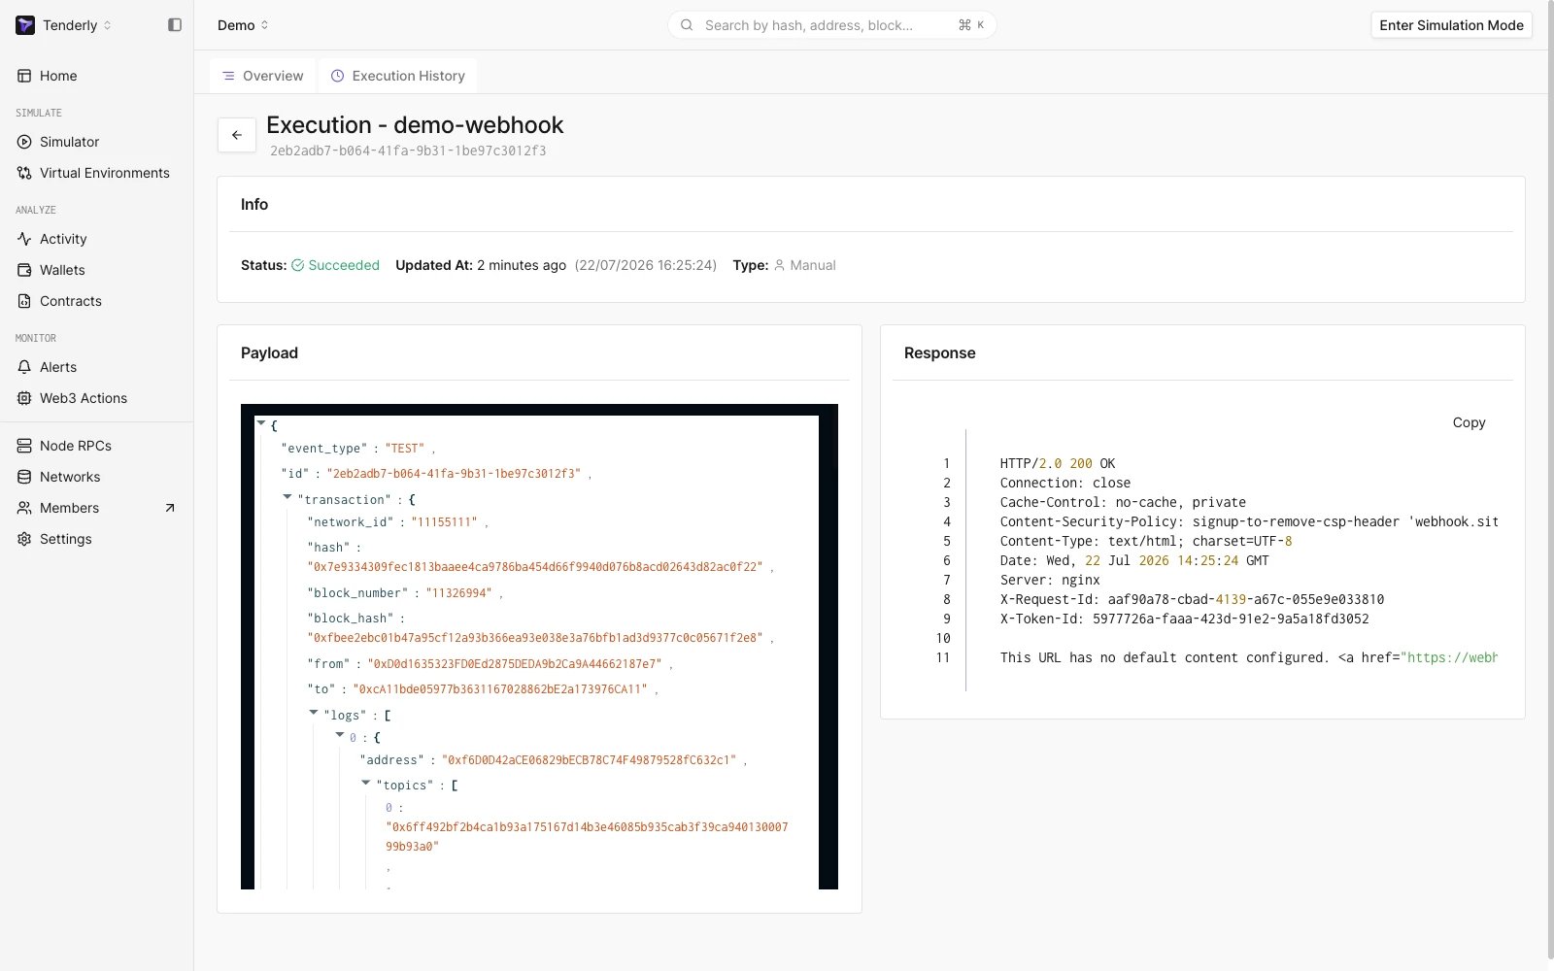The height and width of the screenshot is (971, 1554).
Task: Click the "to" address value
Action: pos(500,689)
